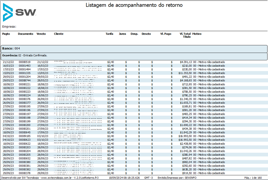268x180 pixels.
Task: Open the www.swtecnologia.com.br footer link
Action: [57, 178]
